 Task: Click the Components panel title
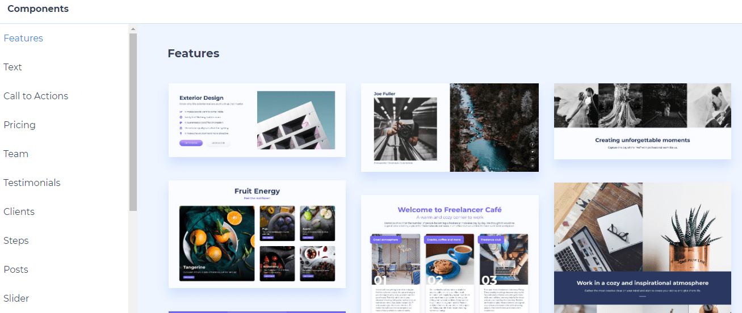pos(38,9)
